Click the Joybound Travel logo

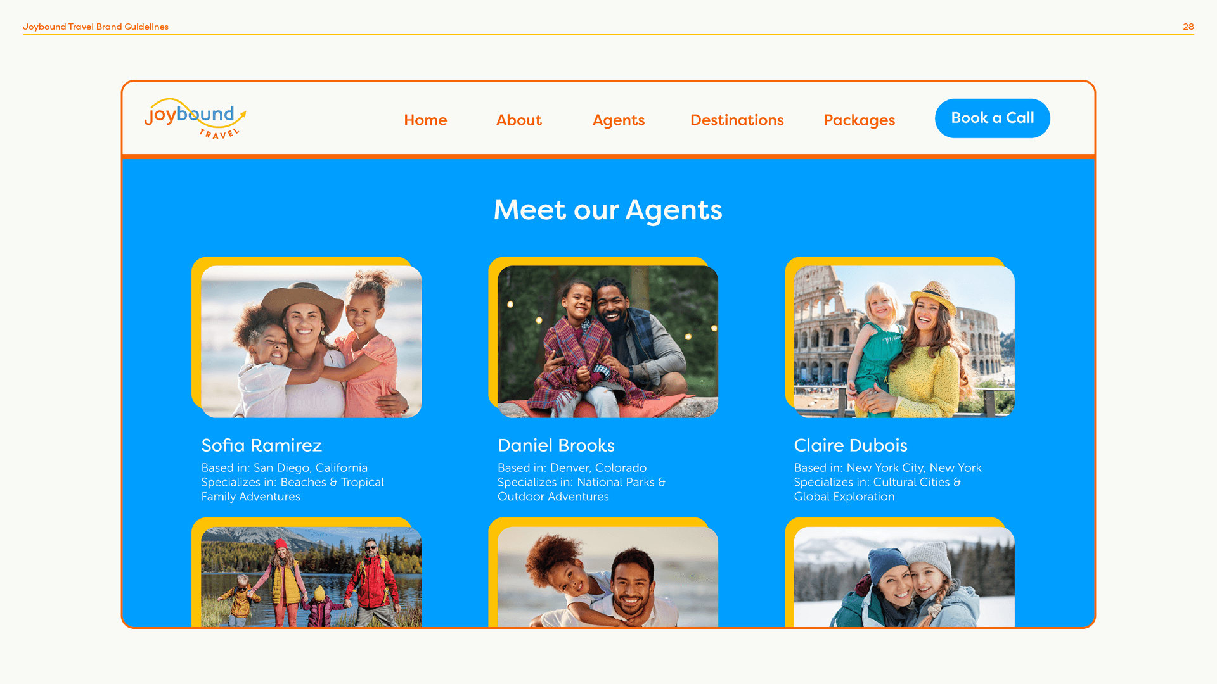coord(195,118)
